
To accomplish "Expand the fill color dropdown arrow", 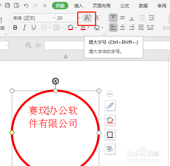I will click(x=76, y=27).
